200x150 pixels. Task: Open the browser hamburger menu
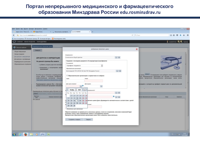[188, 35]
